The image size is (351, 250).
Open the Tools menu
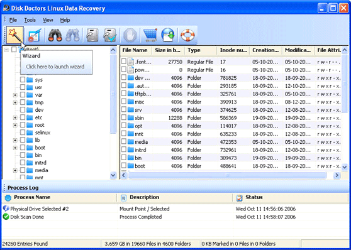(30, 20)
